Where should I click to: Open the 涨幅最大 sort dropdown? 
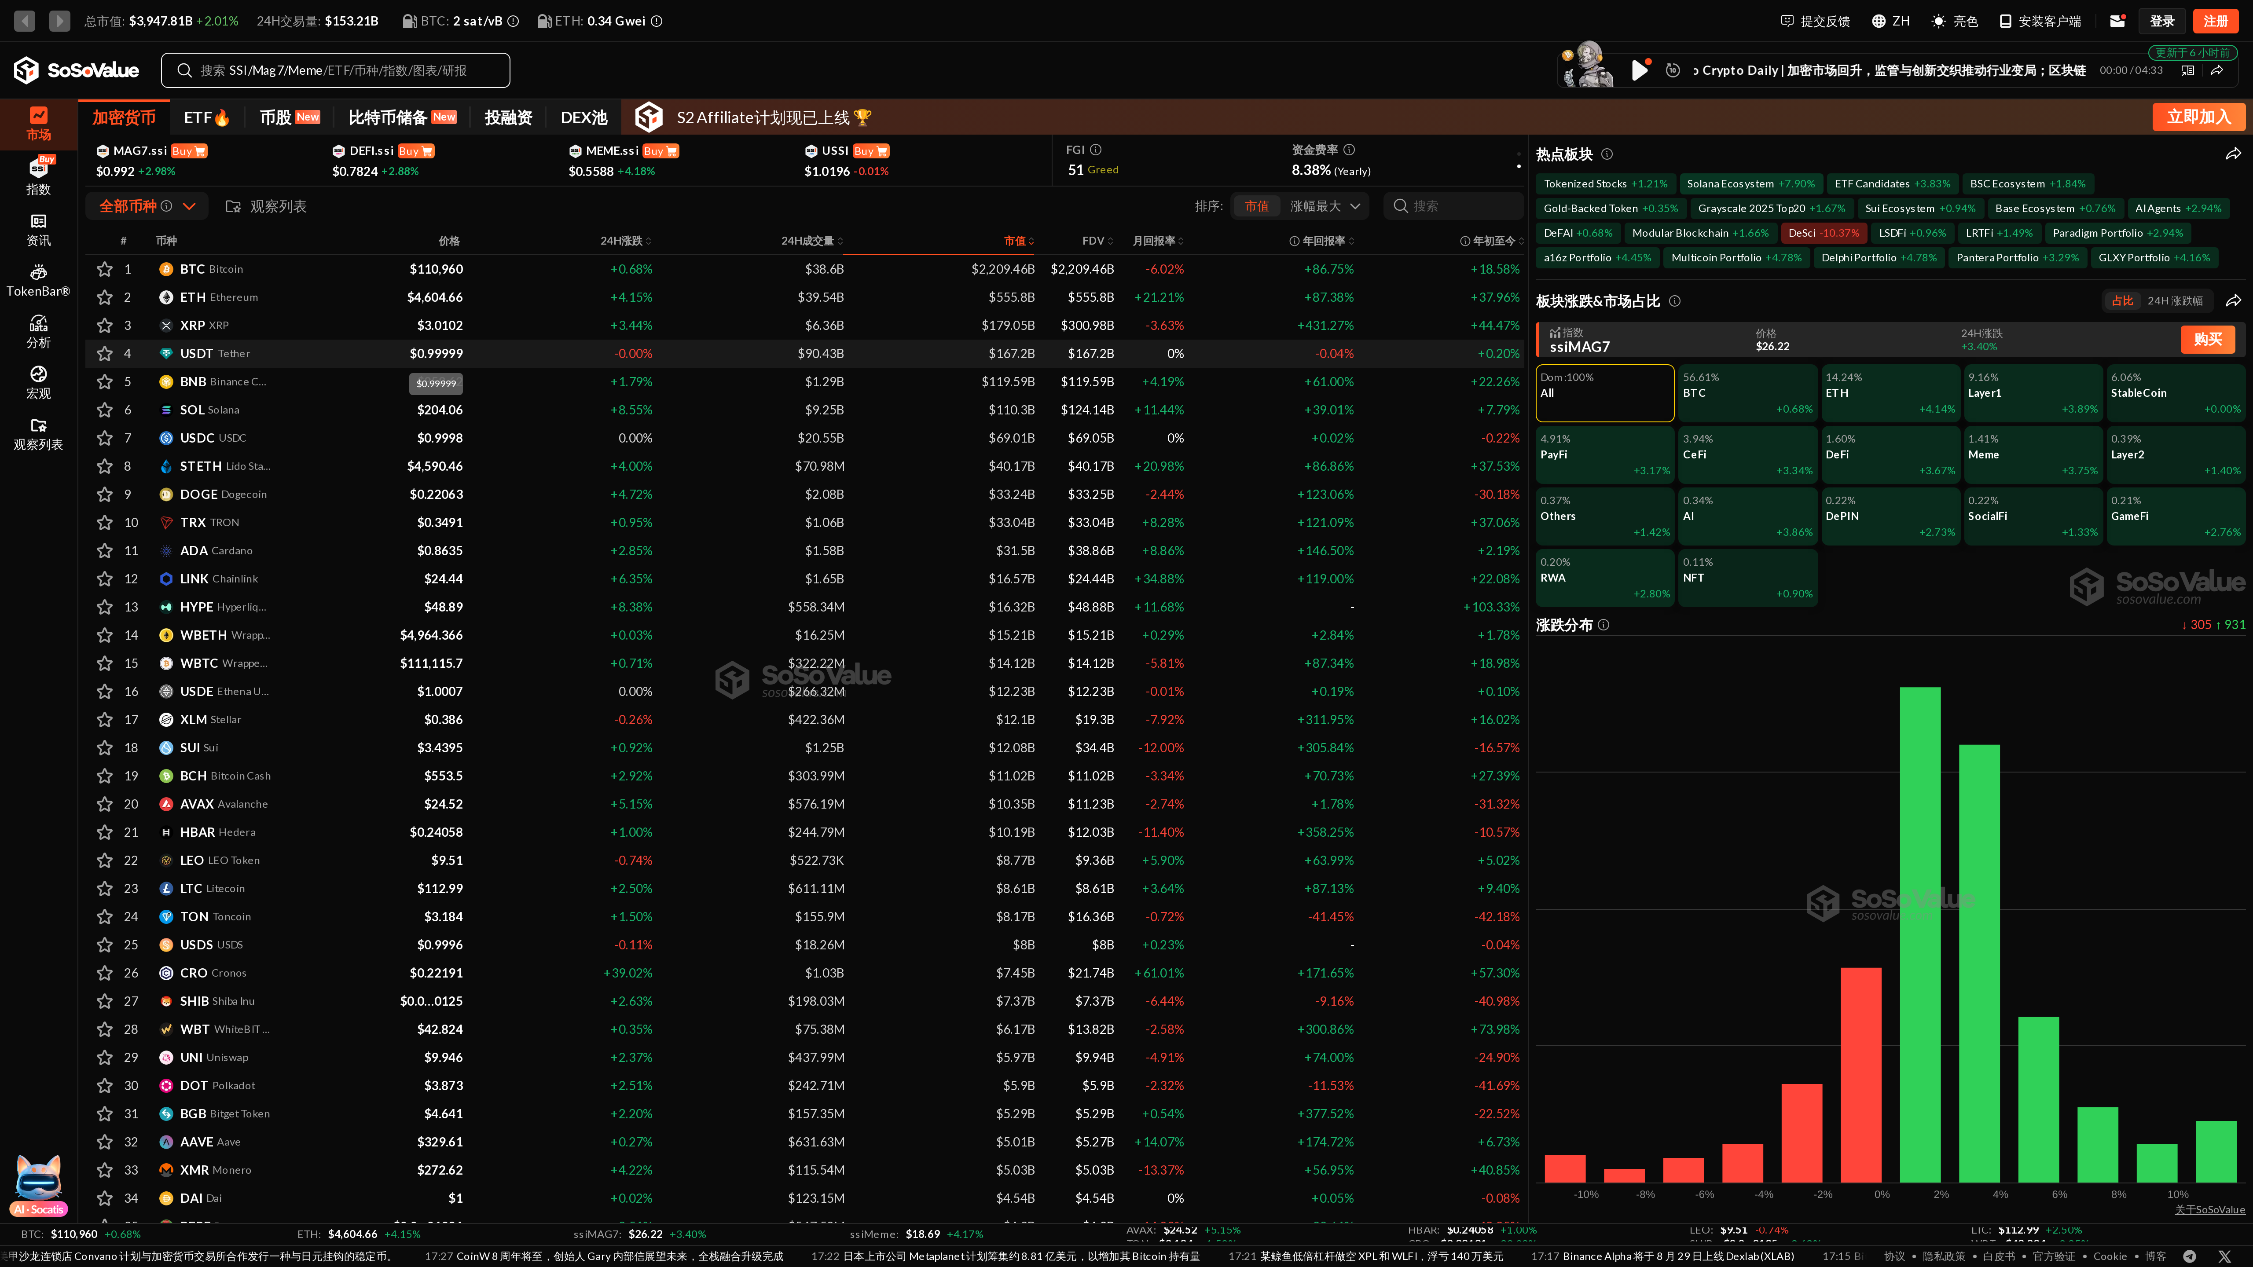[x=1324, y=206]
